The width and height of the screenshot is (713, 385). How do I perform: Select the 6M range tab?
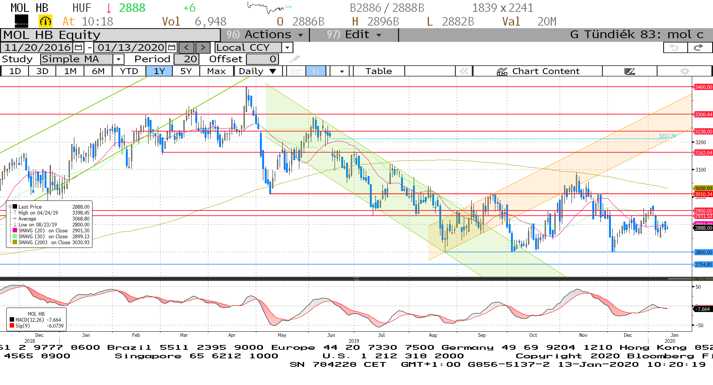[x=98, y=71]
